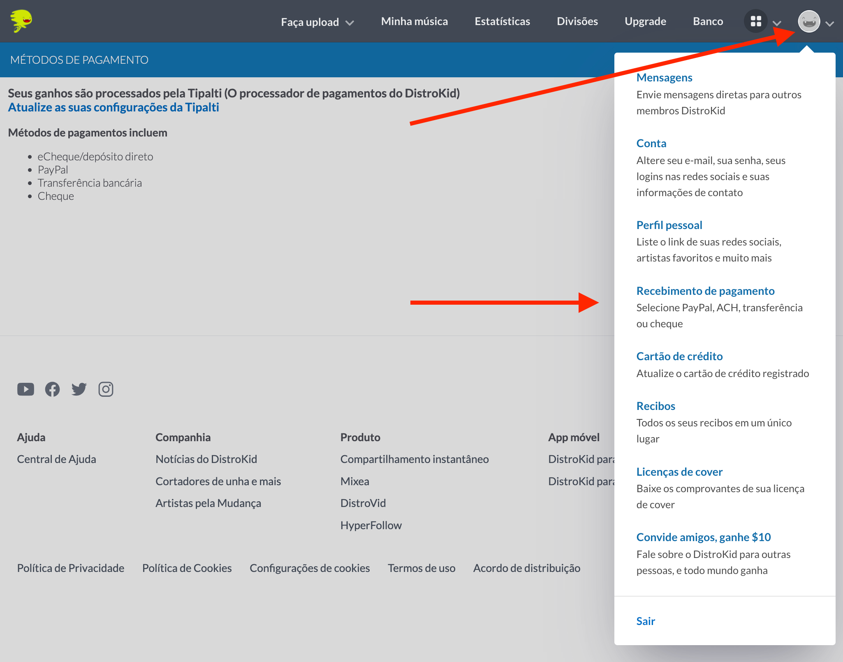
Task: Click the Ajuda footer heading
Action: [x=31, y=437]
